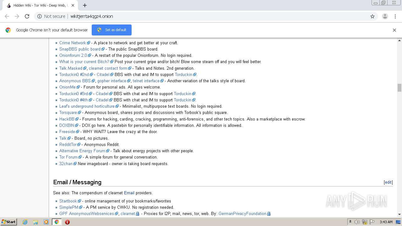Open the Windows Start menu
The height and width of the screenshot is (226, 402).
coord(8,222)
